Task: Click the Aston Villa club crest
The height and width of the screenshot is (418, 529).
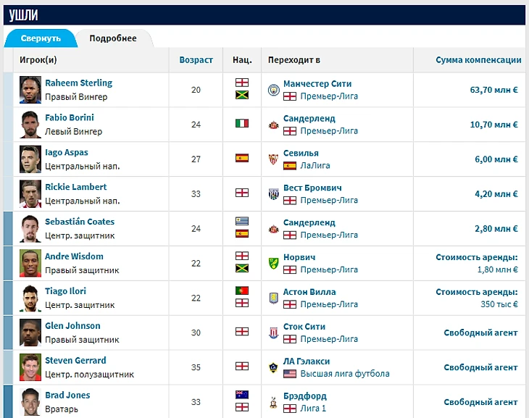Action: (273, 298)
